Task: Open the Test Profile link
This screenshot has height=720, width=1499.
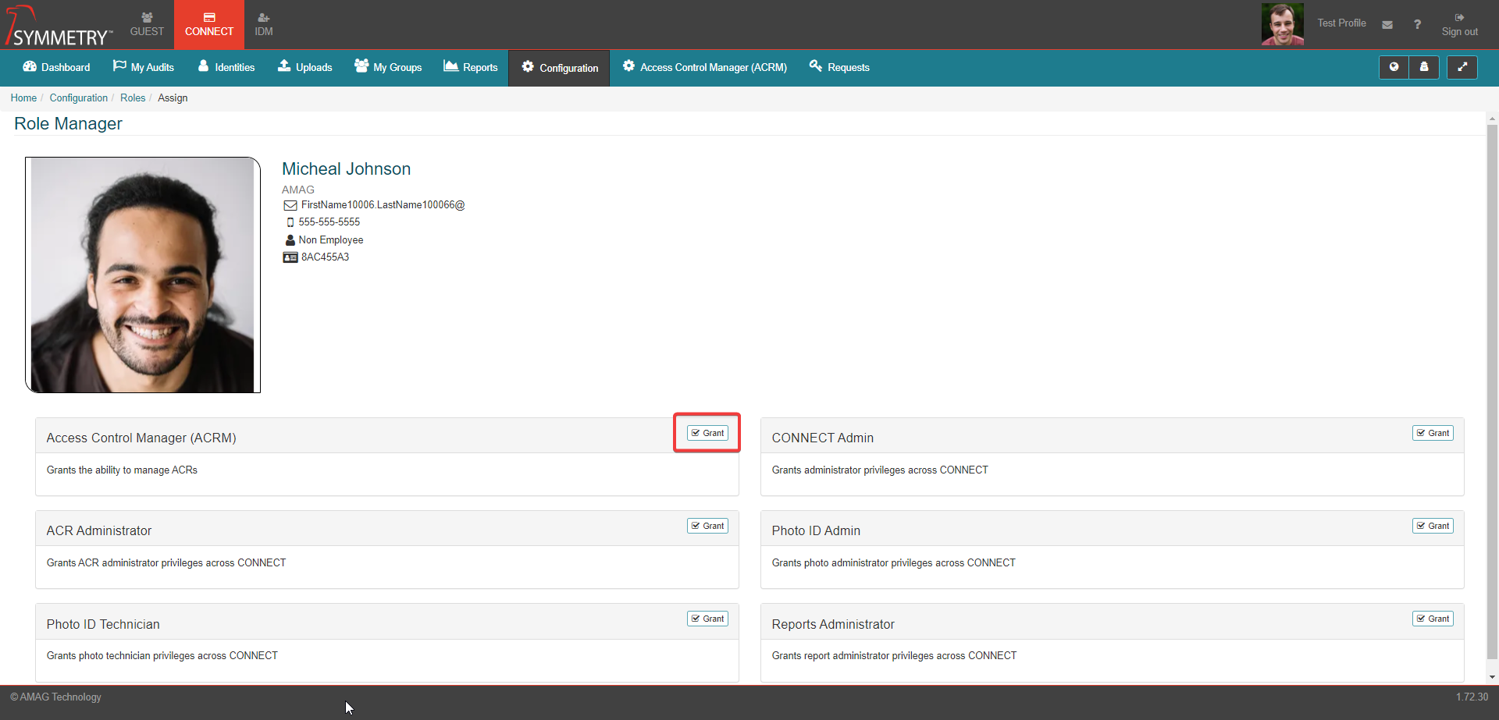Action: [x=1341, y=23]
